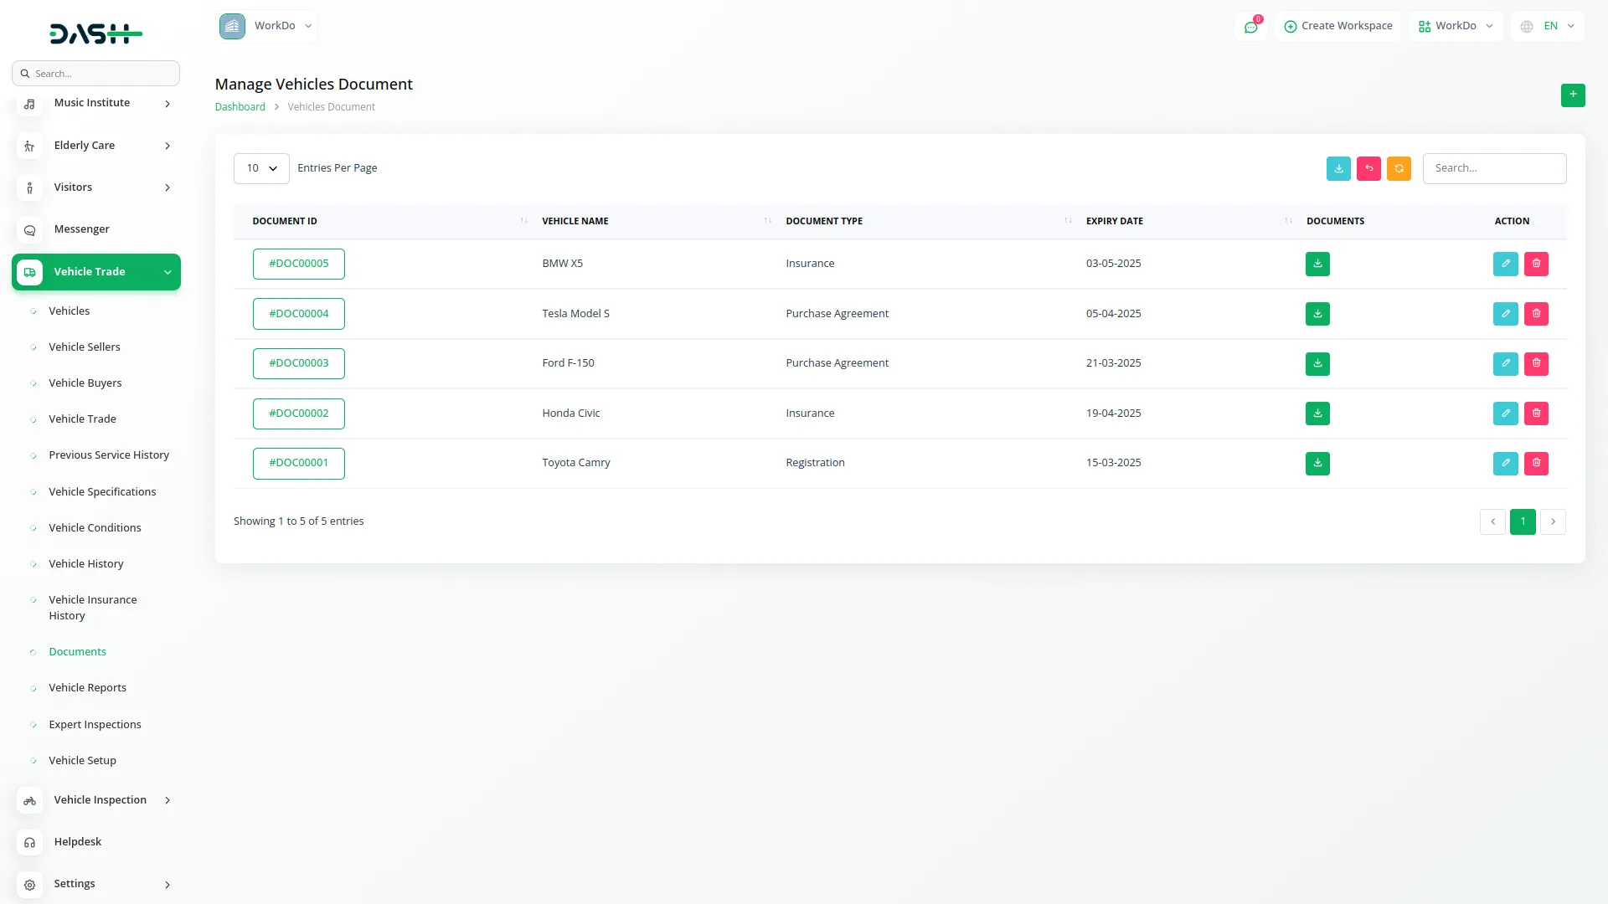Open the EN language dropdown
1608x904 pixels.
[x=1549, y=26]
